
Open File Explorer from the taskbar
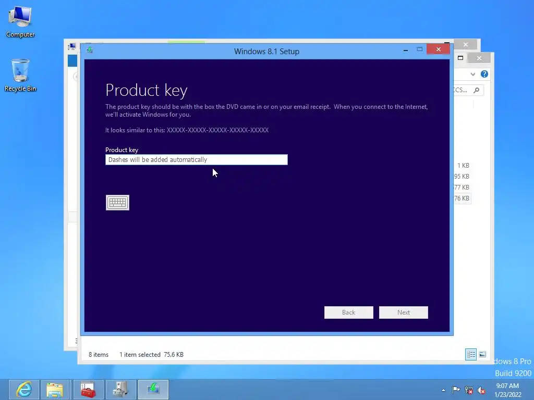click(x=55, y=389)
